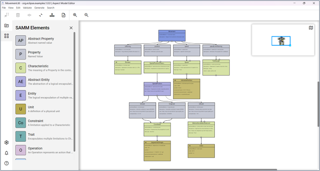Open the View menu
The image size is (320, 171).
(11, 8)
